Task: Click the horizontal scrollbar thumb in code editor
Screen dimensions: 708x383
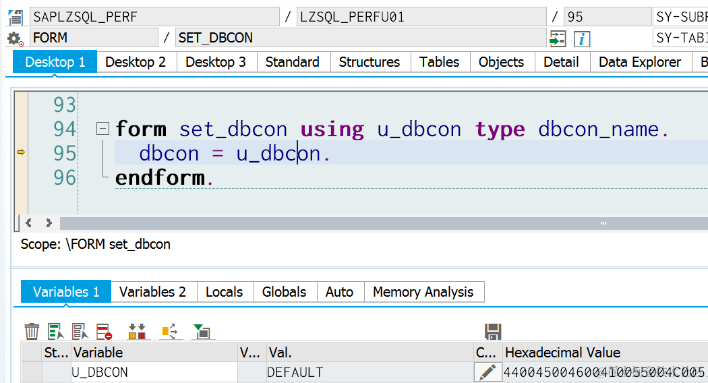Action: (x=384, y=223)
